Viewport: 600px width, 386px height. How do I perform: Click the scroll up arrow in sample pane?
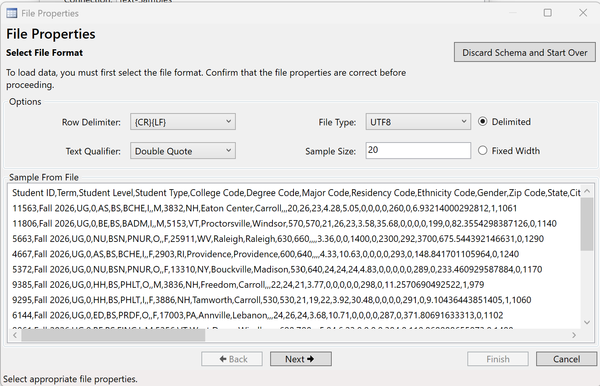587,191
